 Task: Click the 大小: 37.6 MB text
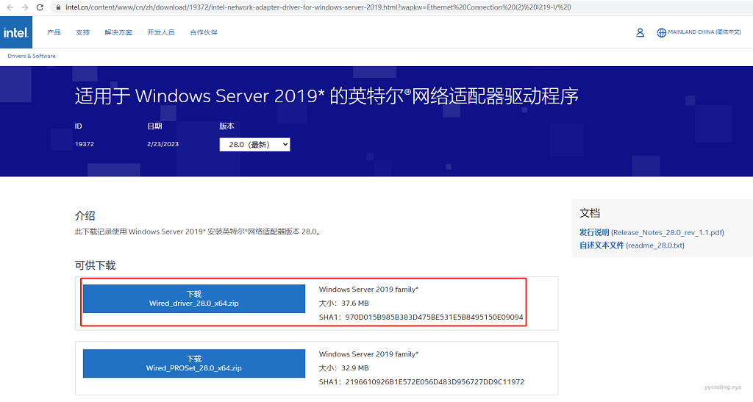tap(344, 304)
